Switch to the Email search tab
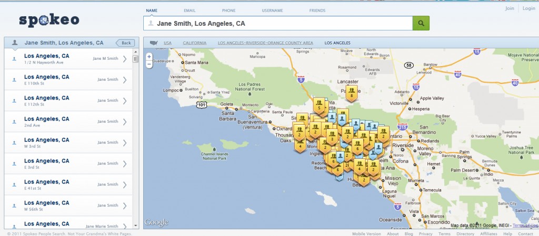Image resolution: width=539 pixels, height=236 pixels. (x=189, y=10)
